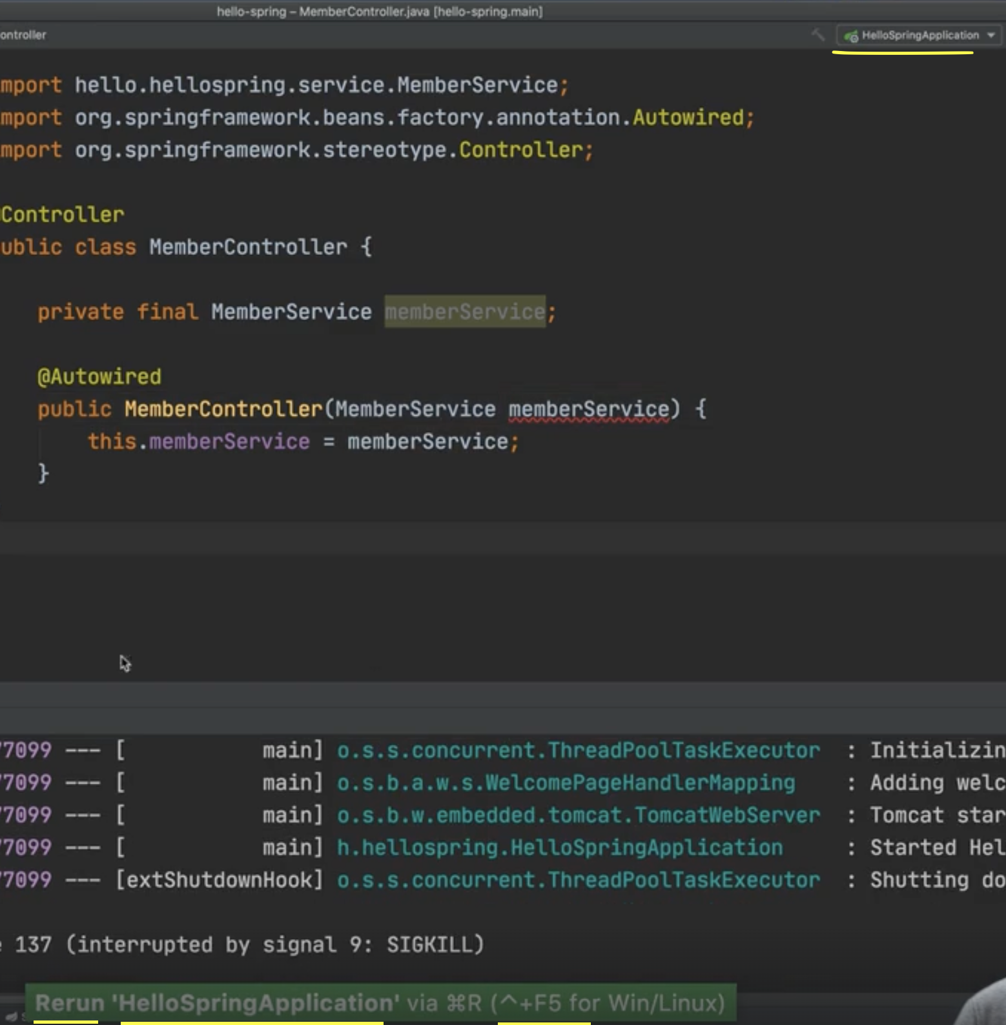Click the @Autowired annotation above the constructor
1006x1025 pixels.
point(99,376)
